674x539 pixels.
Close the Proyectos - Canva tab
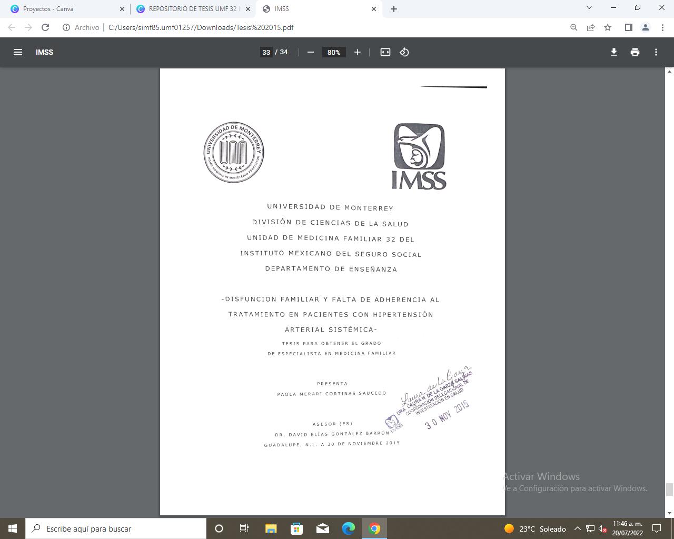pyautogui.click(x=122, y=9)
